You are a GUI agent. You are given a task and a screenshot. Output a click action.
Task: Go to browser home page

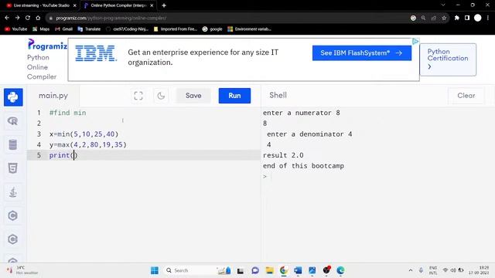tap(38, 18)
